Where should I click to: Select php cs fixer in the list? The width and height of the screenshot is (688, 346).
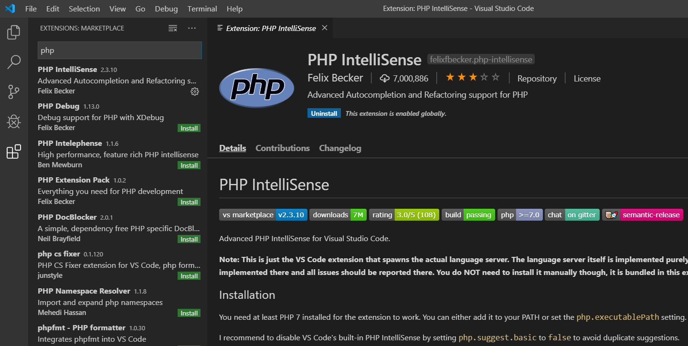118,265
